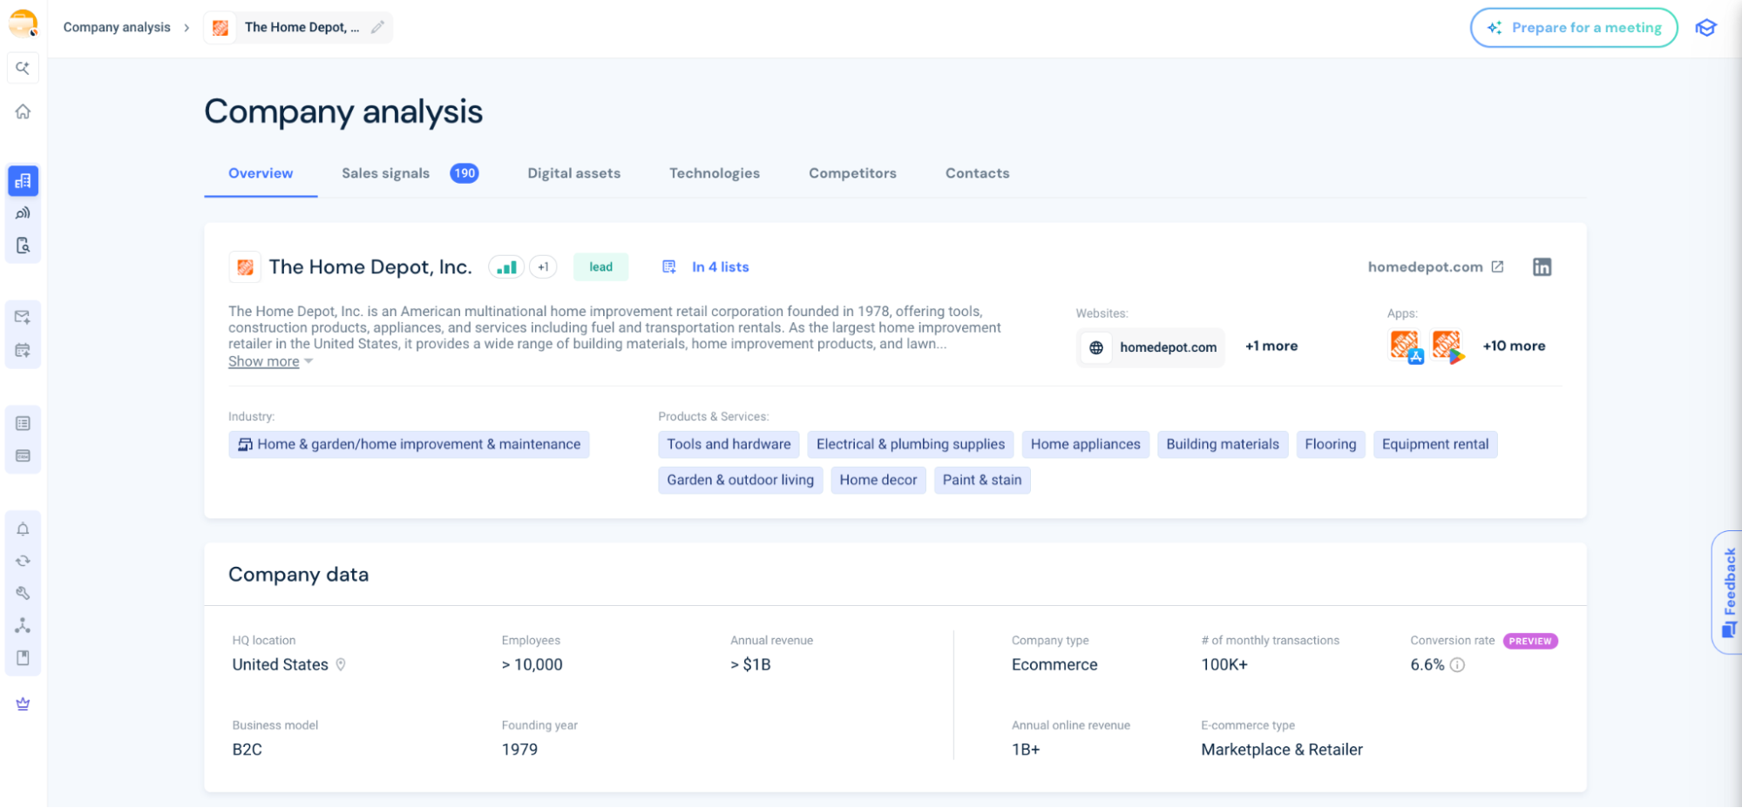This screenshot has height=808, width=1742.
Task: Open the AI email envelope icon
Action: click(23, 317)
